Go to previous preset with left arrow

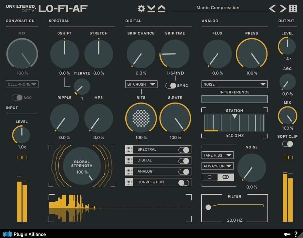click(272, 8)
